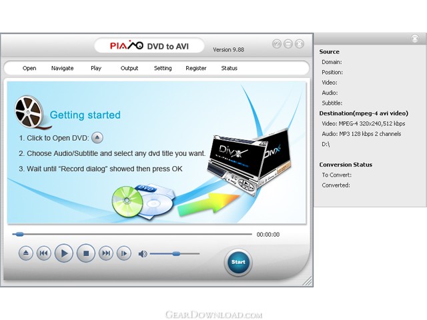The image size is (427, 320).
Task: Click the film reel icon
Action: point(29,112)
